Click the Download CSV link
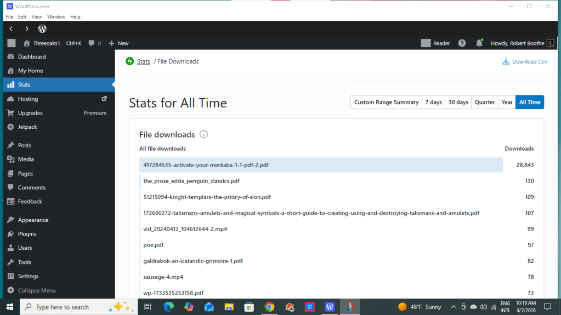 tap(525, 62)
